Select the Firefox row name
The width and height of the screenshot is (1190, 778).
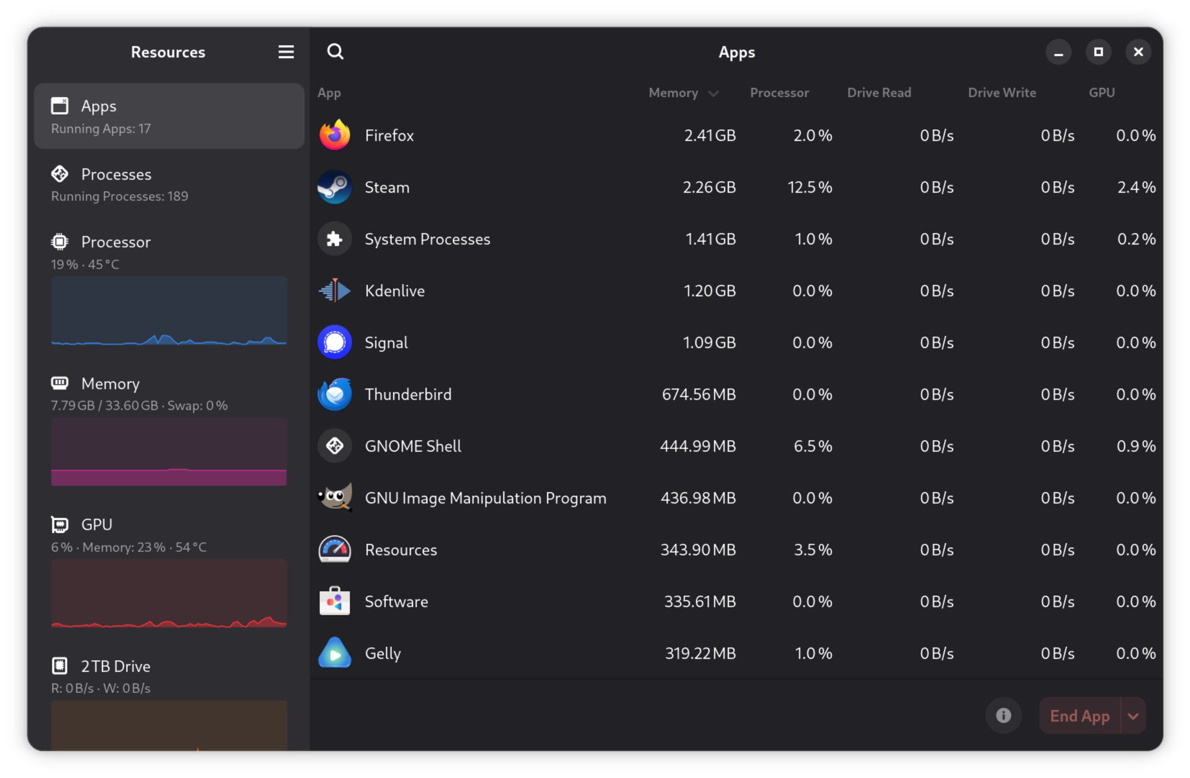pos(389,135)
